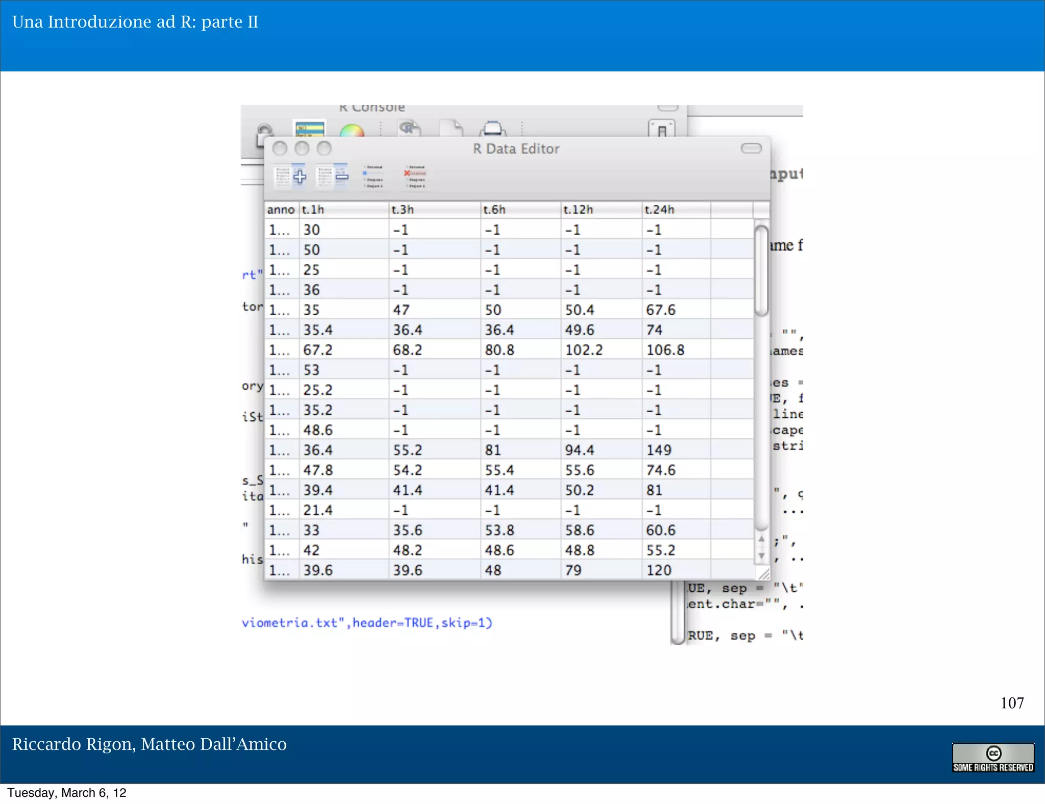Click the R script source icon in console toolbar

409,129
